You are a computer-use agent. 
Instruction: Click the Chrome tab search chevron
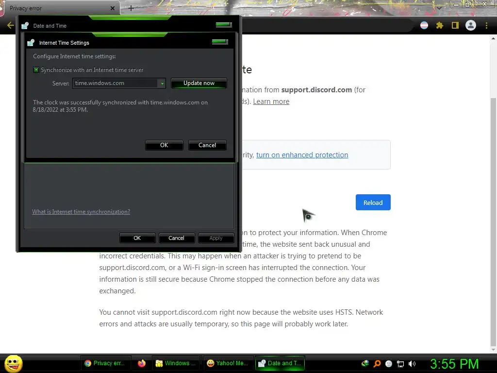[x=439, y=8]
